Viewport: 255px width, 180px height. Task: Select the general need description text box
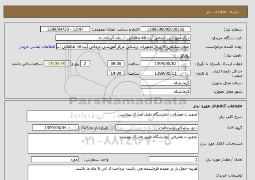[x=112, y=116]
